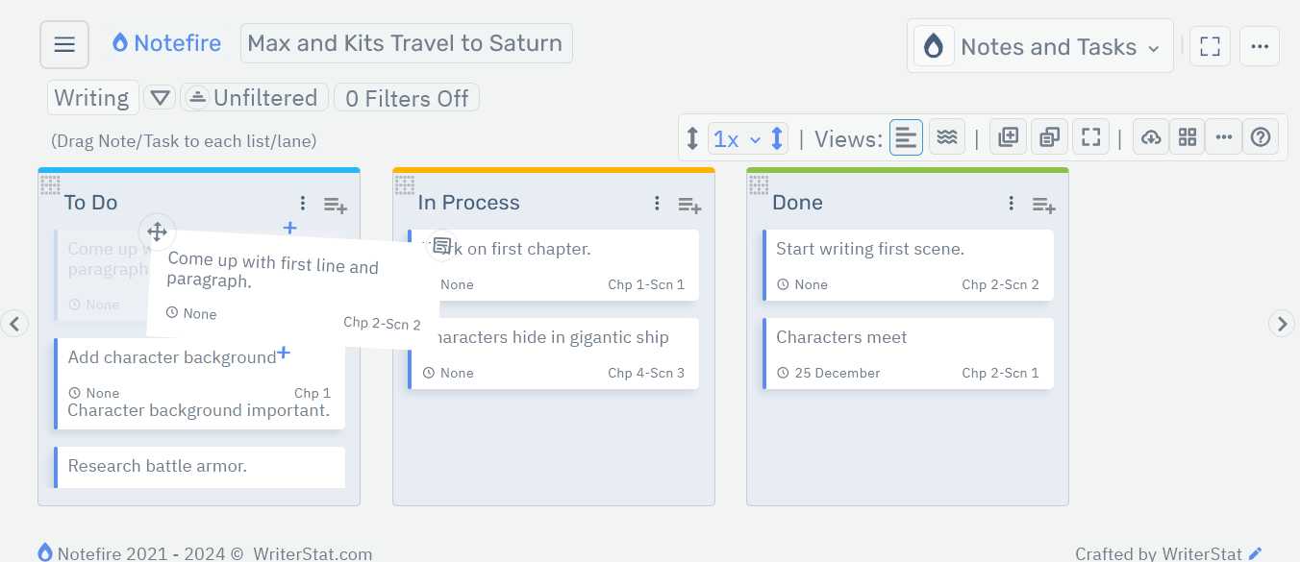
Task: Select the list layout view icon
Action: click(906, 136)
